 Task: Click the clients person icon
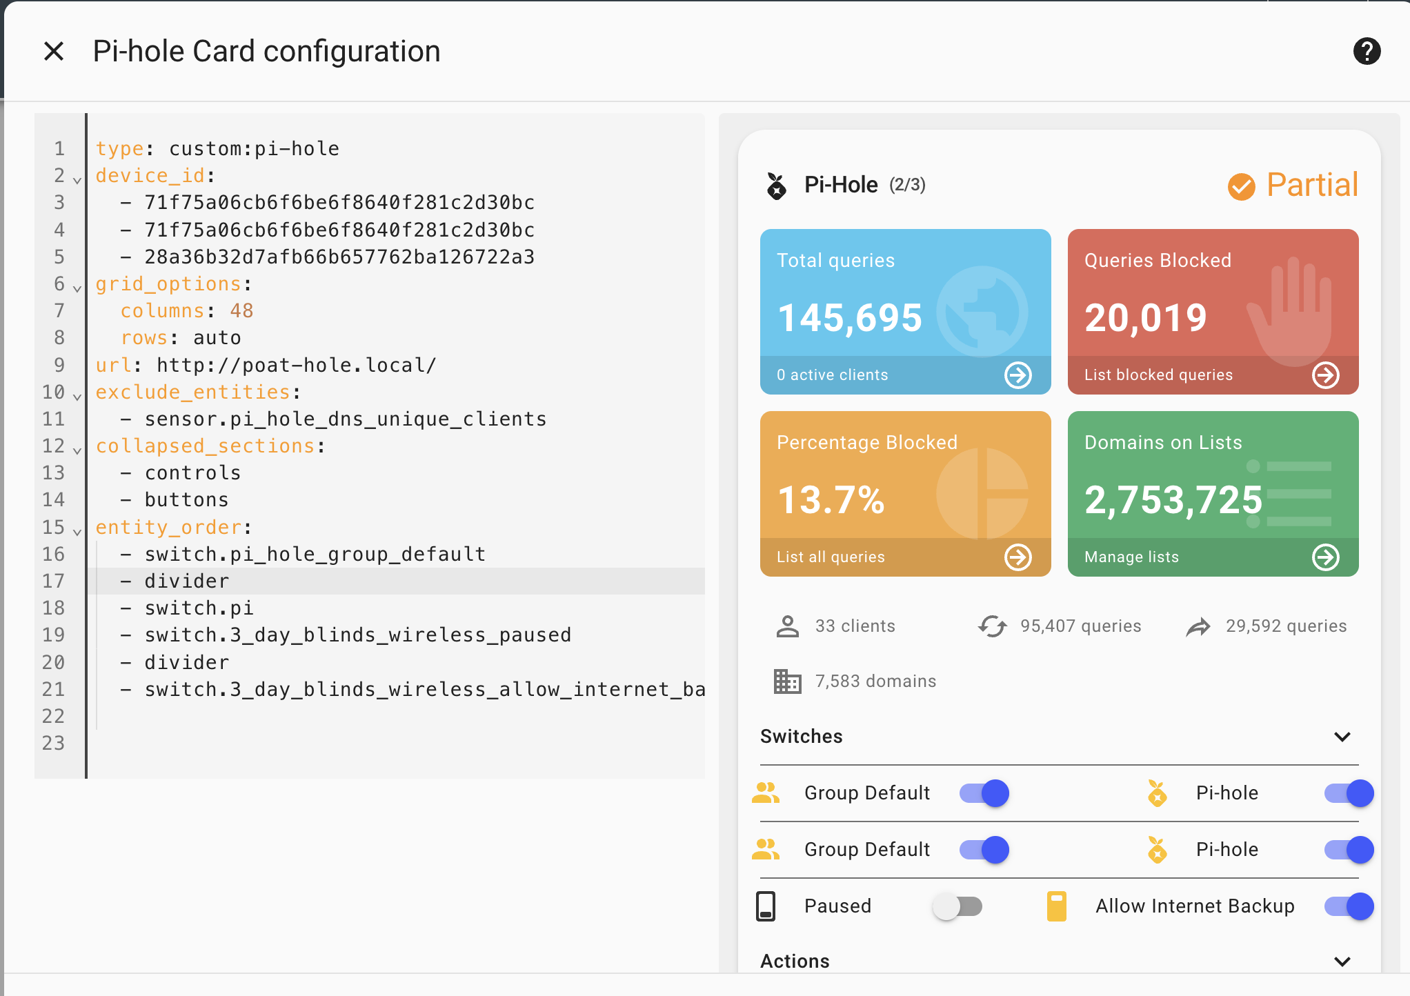[x=787, y=626]
